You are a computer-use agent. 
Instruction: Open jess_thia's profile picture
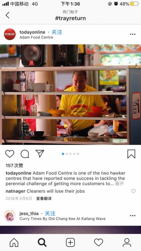click(10, 216)
